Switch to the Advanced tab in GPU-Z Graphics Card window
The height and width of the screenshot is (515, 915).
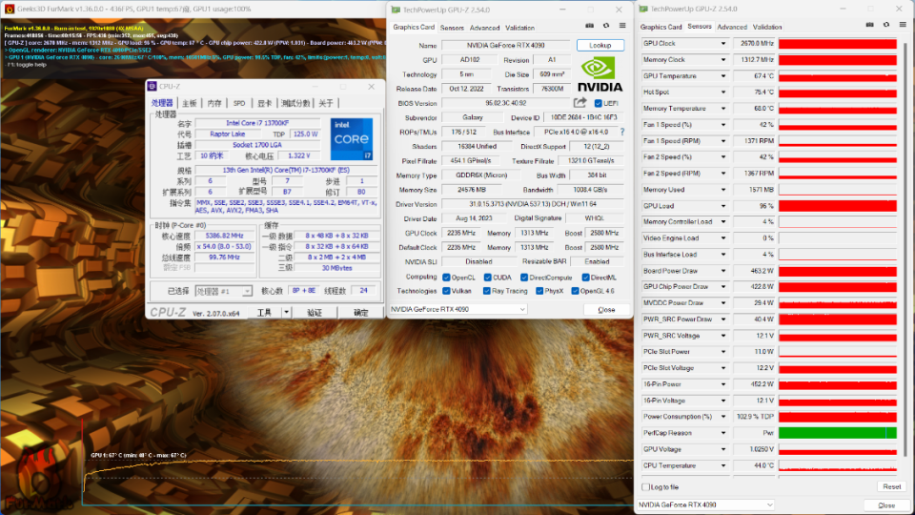[x=484, y=28]
